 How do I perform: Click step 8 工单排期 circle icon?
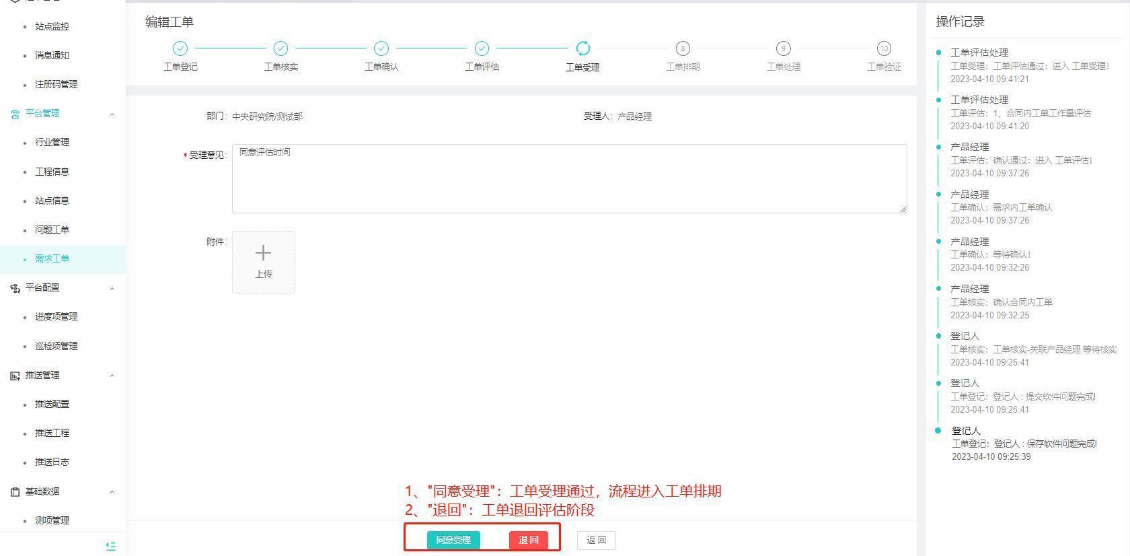click(x=683, y=48)
